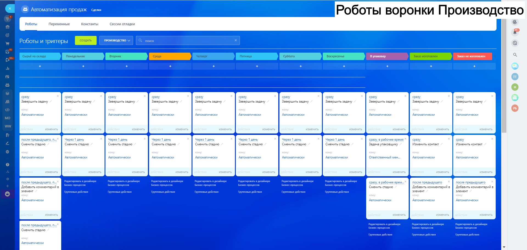Viewport: 527px width, 250px height.
Task: Click изменить on the Задача упаковщику card
Action: (399, 172)
